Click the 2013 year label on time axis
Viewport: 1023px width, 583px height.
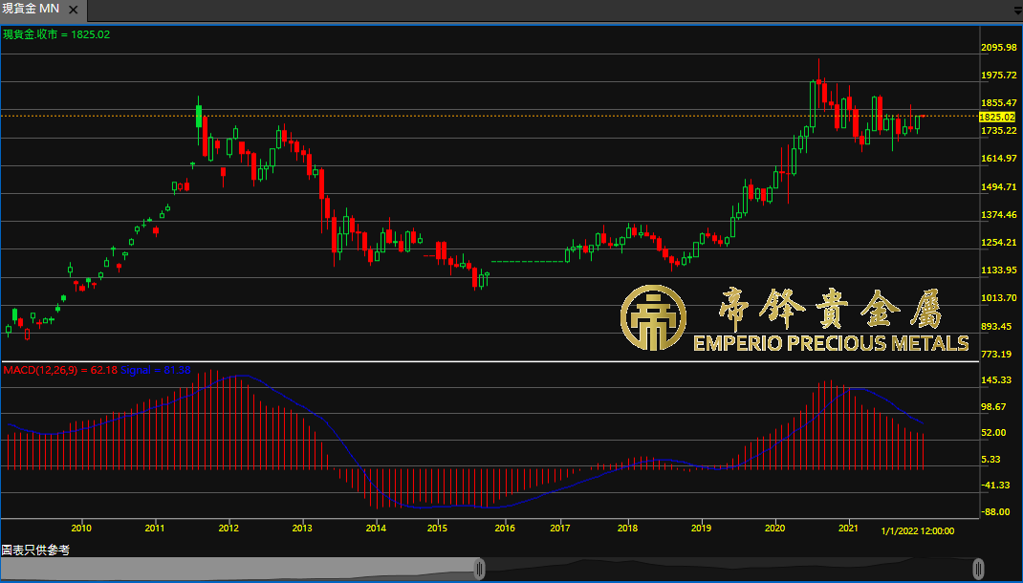tap(302, 529)
